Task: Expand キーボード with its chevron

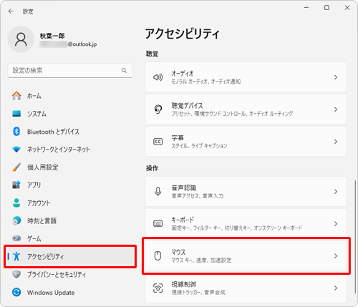Action: coord(336,224)
